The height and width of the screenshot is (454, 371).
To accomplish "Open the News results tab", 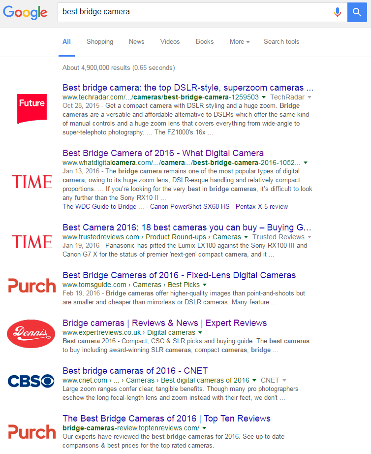I will coord(136,42).
